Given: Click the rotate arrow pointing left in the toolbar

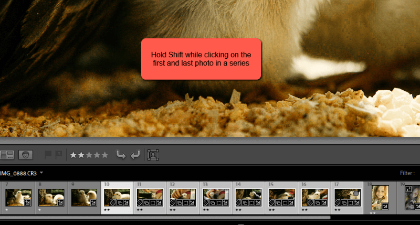Looking at the screenshot, I should (135, 155).
